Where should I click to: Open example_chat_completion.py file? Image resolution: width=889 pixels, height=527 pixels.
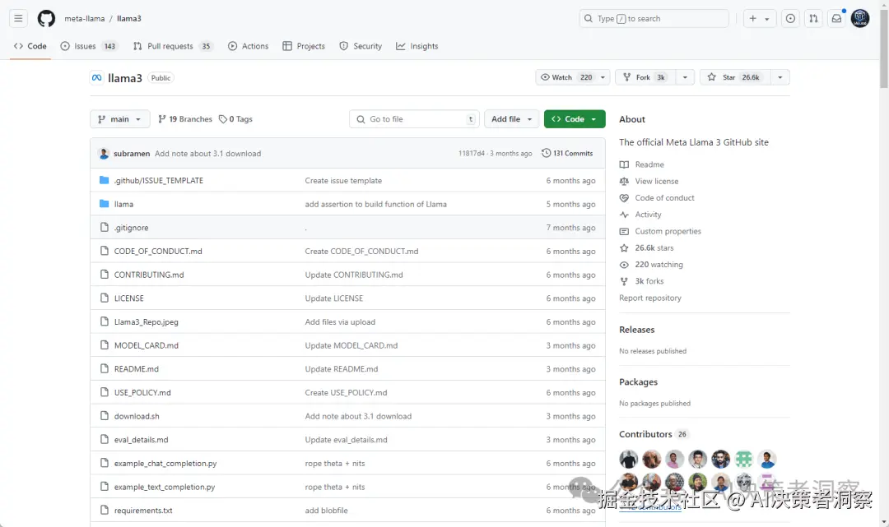pyautogui.click(x=165, y=464)
